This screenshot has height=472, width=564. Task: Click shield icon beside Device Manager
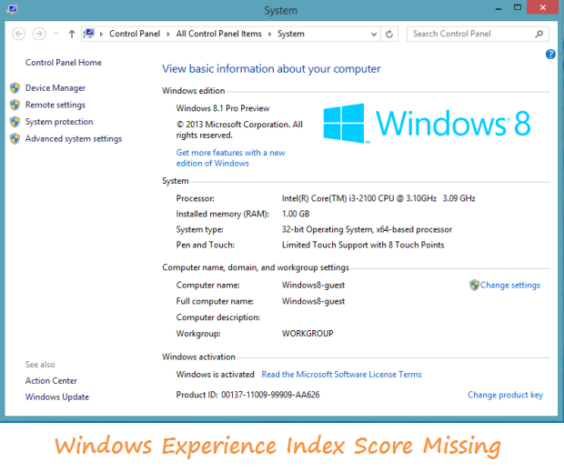coord(15,87)
